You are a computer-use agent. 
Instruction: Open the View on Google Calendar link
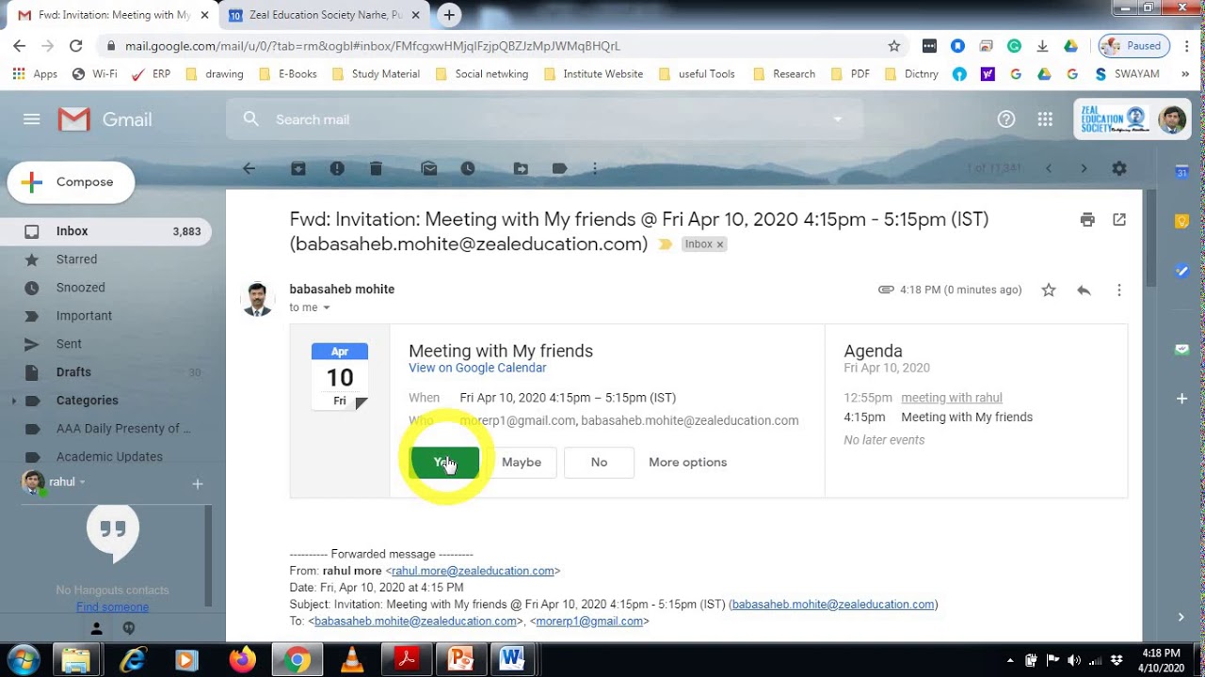click(x=477, y=368)
